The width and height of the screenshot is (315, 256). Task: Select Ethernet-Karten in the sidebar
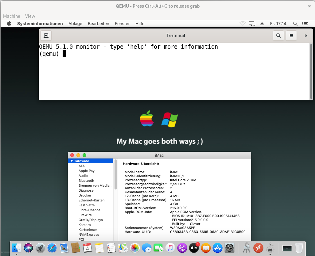point(91,200)
